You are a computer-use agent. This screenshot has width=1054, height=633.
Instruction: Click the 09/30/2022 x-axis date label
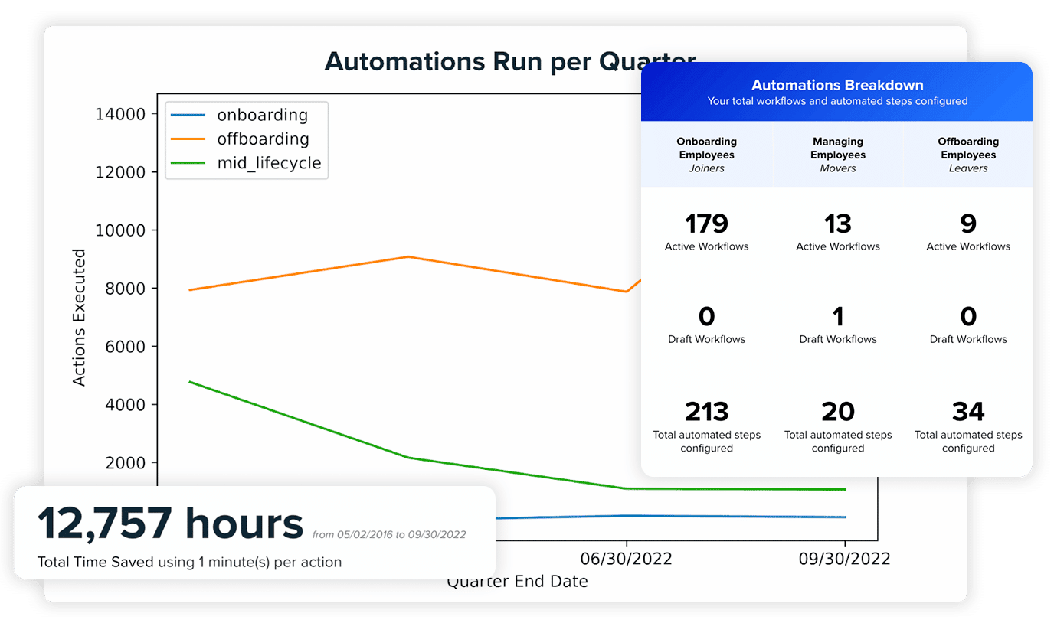coord(844,560)
